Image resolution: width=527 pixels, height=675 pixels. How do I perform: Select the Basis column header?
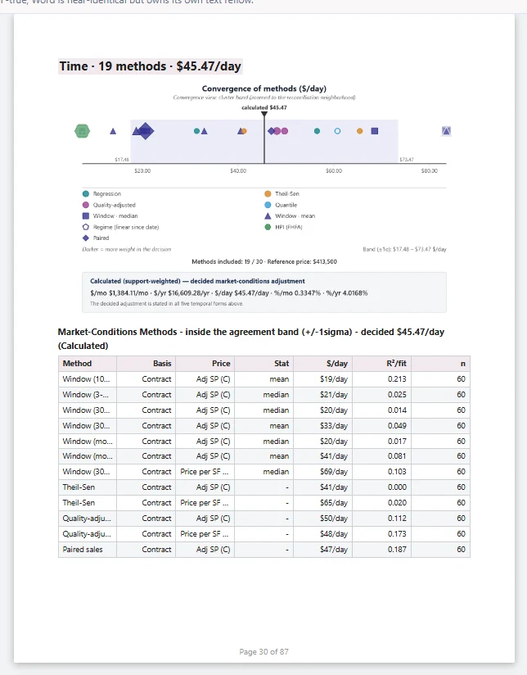coord(146,364)
